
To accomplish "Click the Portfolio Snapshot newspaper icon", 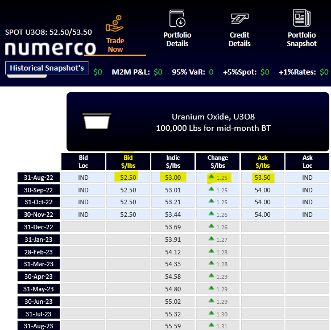I will tap(301, 18).
